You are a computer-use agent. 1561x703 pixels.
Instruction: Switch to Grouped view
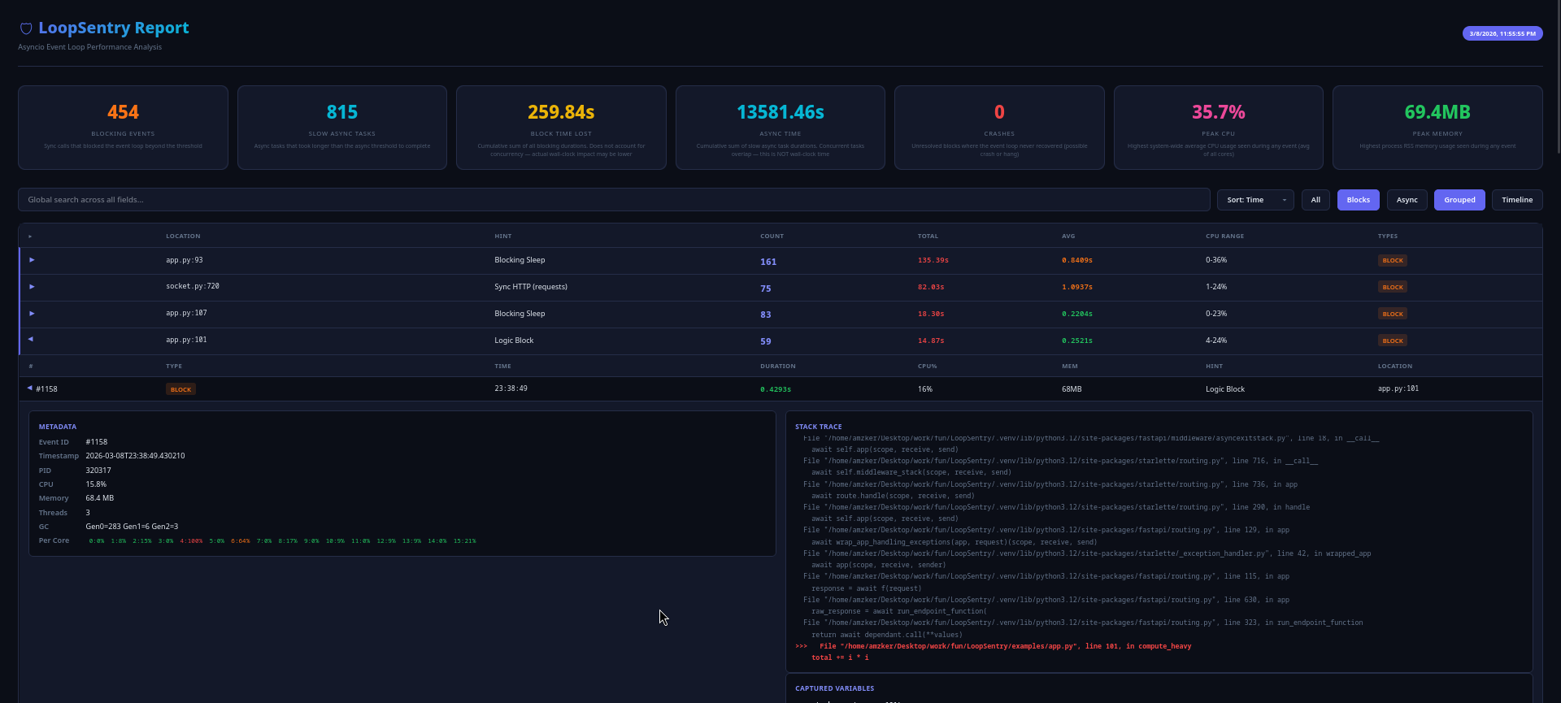coord(1459,200)
